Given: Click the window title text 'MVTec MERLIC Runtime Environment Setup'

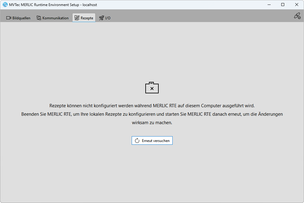Looking at the screenshot, I should (x=53, y=5).
